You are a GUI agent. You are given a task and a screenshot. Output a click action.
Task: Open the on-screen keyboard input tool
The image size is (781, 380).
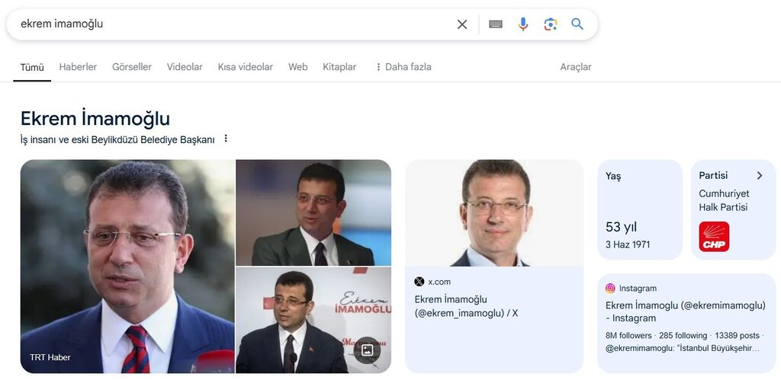tap(496, 24)
